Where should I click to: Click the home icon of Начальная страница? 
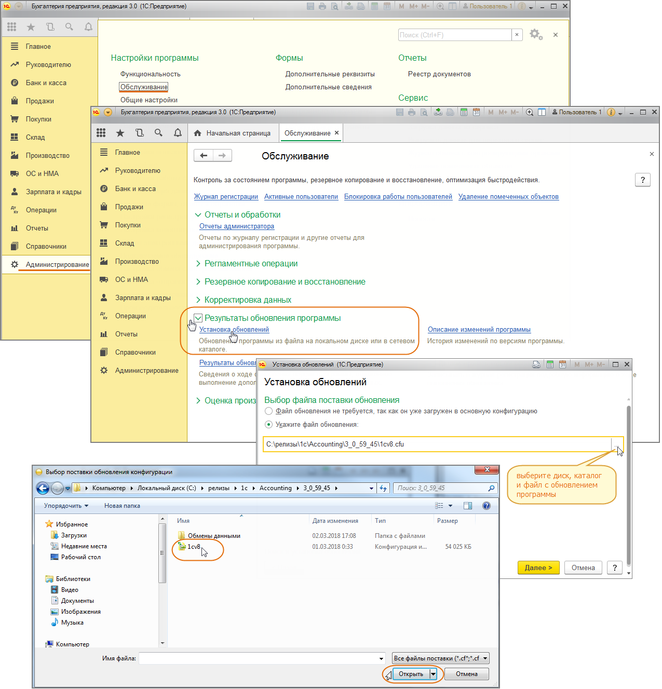pos(198,133)
